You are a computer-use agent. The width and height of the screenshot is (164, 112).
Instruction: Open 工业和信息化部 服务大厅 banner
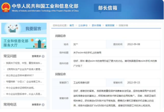24,43
